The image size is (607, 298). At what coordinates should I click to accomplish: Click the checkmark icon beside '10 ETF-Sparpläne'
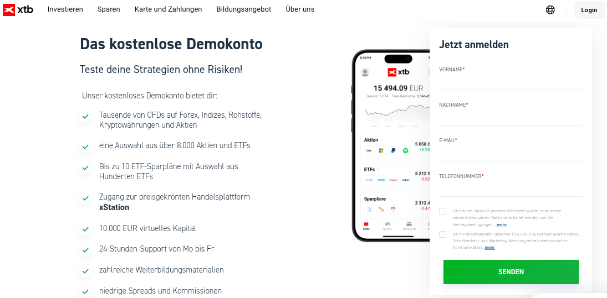(x=85, y=168)
